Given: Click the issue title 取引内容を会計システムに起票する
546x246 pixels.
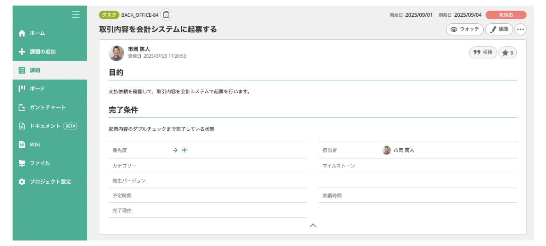Looking at the screenshot, I should tap(158, 30).
